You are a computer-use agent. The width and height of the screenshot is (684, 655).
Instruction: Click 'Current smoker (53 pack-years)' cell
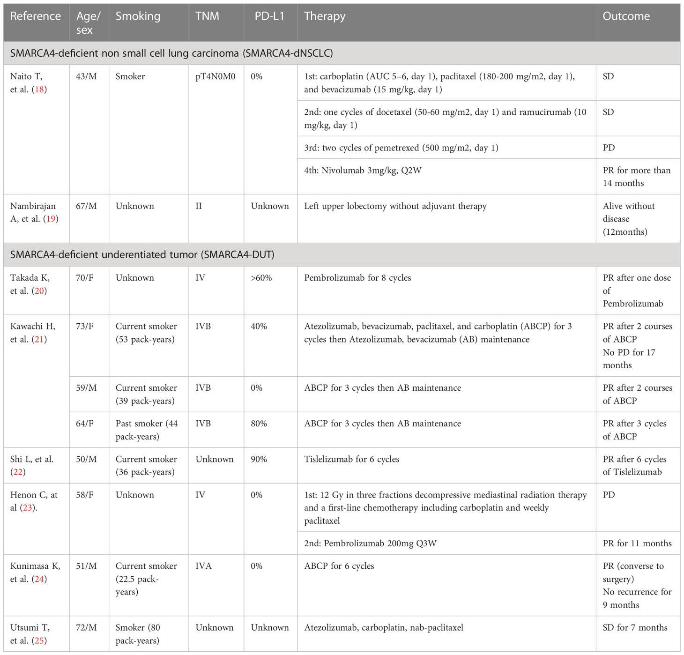click(149, 346)
